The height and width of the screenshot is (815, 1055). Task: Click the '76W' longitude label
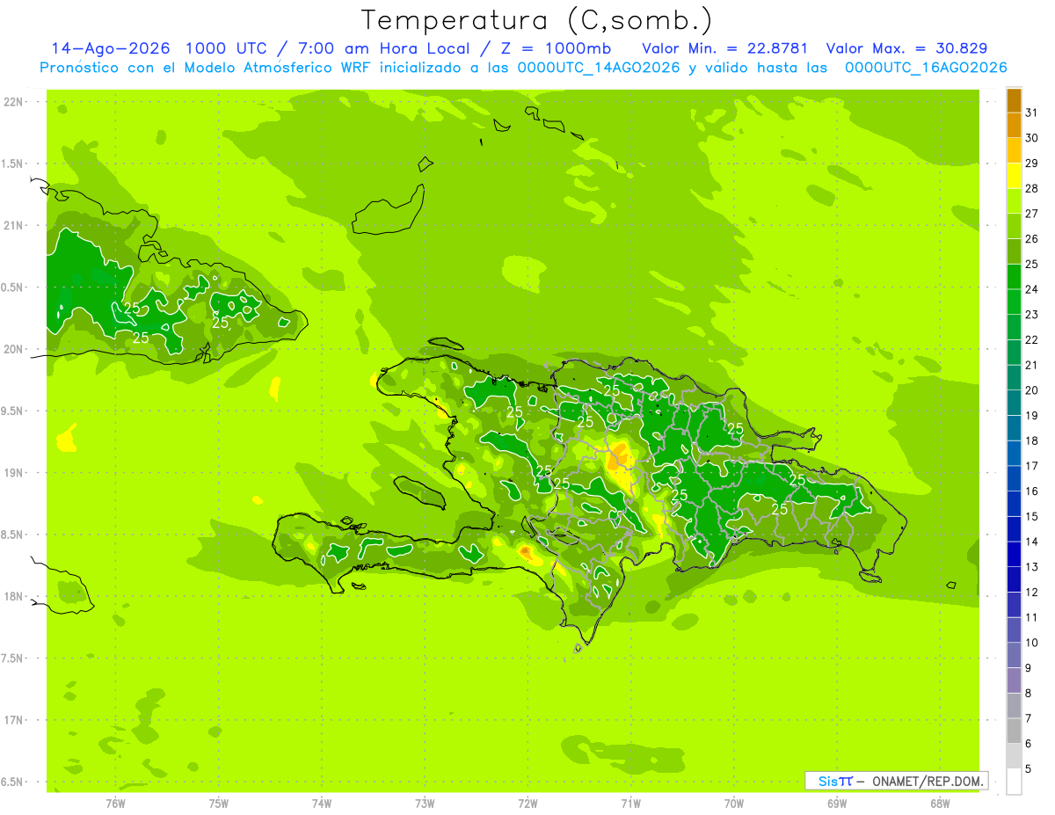coord(115,803)
